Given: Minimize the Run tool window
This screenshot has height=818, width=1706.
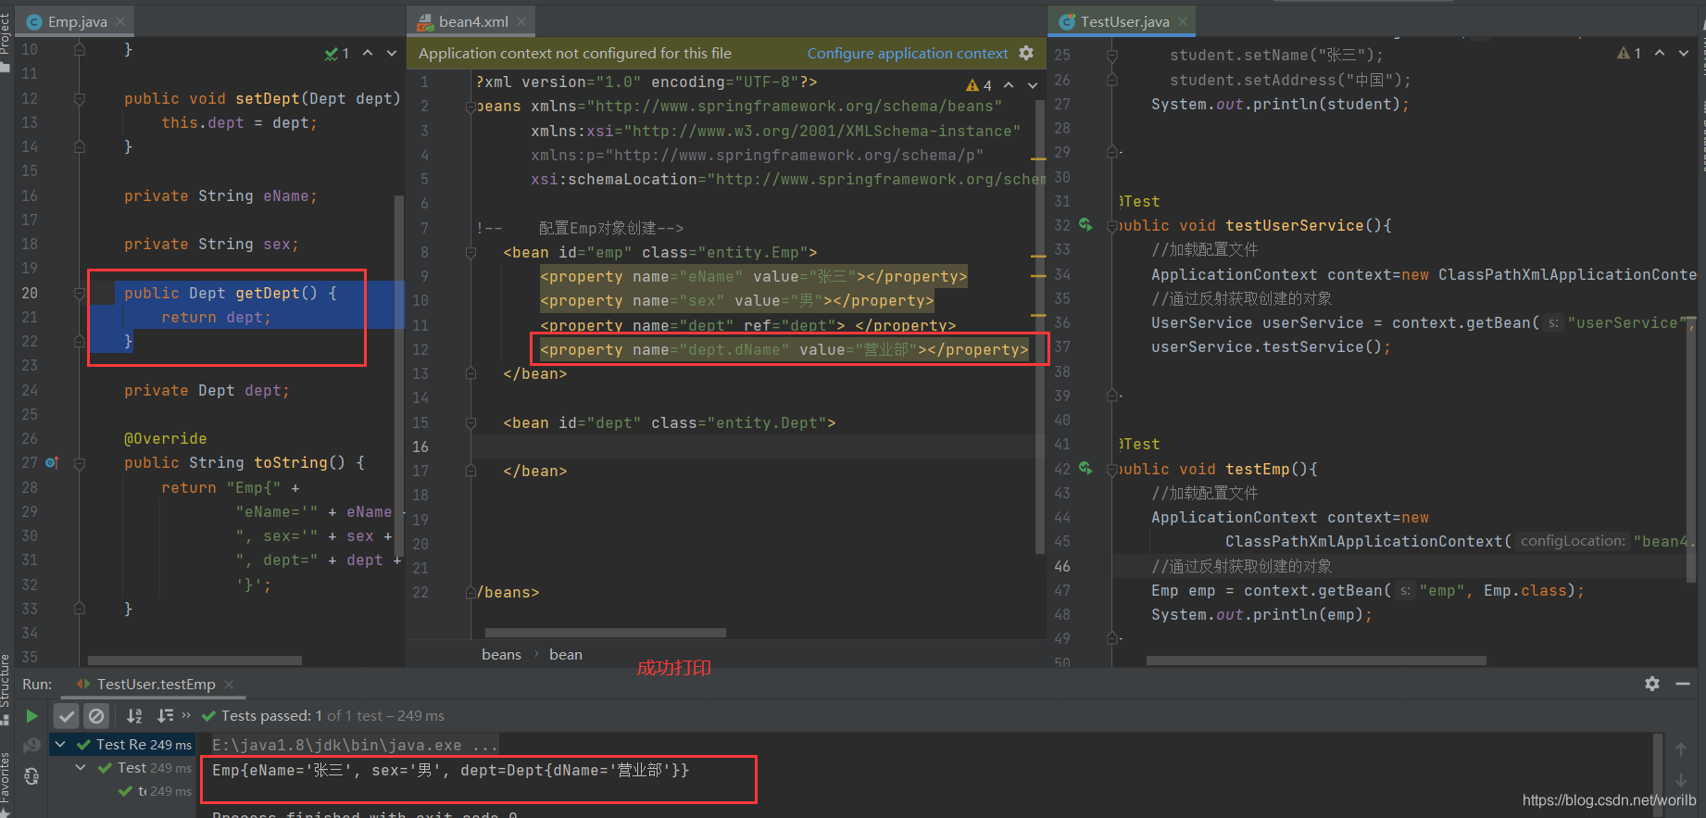Looking at the screenshot, I should tap(1683, 684).
